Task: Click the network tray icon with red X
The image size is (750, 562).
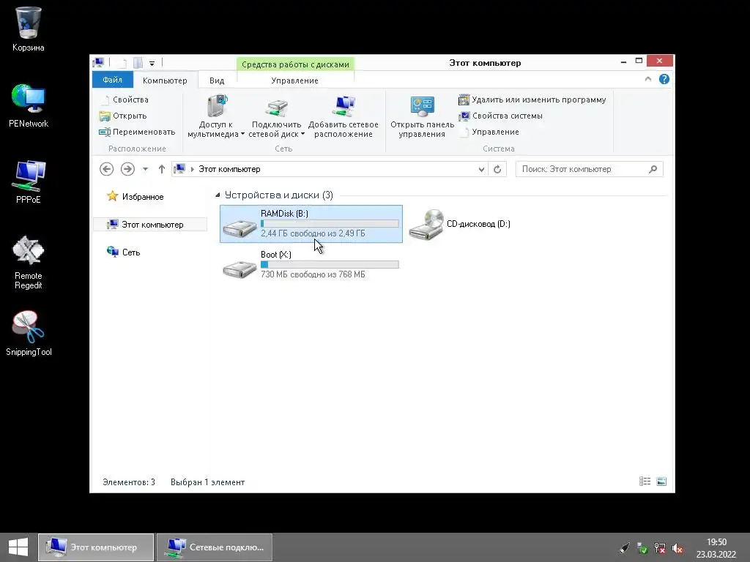Action: [x=660, y=549]
